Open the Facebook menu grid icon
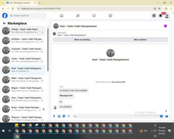Image resolution: width=174 pixels, height=139 pixels. tap(154, 16)
